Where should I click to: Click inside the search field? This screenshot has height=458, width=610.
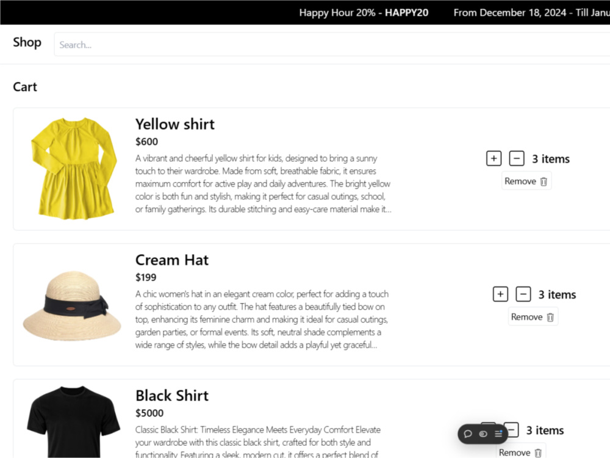(x=183, y=44)
